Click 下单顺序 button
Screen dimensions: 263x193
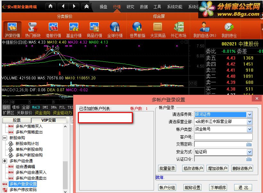(218, 188)
